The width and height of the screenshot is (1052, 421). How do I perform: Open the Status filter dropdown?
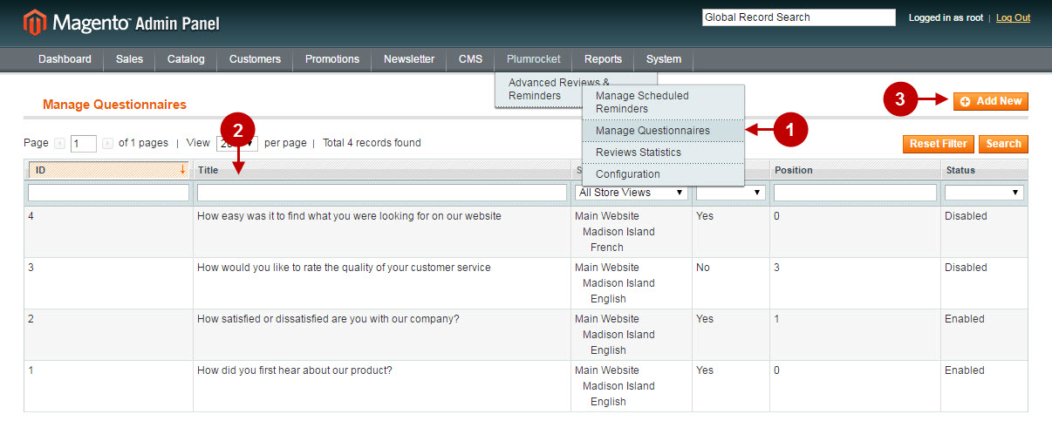984,192
